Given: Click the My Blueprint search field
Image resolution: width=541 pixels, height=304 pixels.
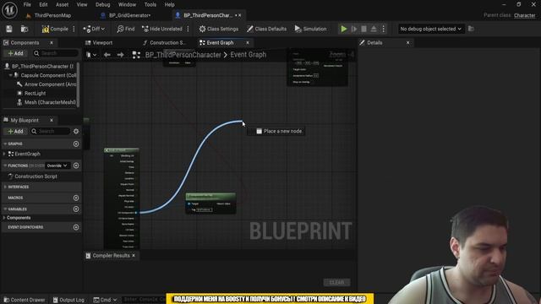Looking at the screenshot, I should (x=50, y=132).
